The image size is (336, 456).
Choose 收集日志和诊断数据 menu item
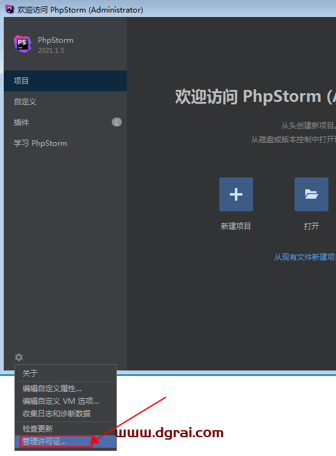[x=66, y=413]
